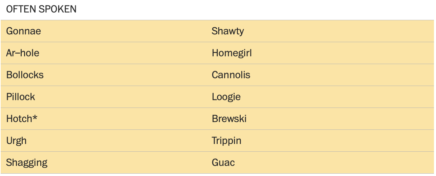Click the word Shagging

pos(27,163)
